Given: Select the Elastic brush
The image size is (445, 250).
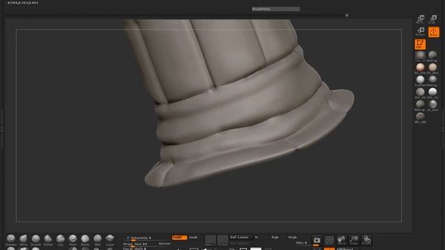Looking at the screenshot, I should (85, 240).
